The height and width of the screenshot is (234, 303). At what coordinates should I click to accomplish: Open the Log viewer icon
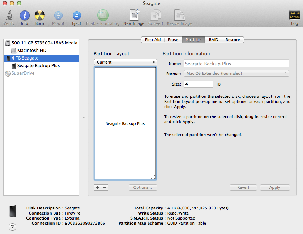[x=294, y=15]
